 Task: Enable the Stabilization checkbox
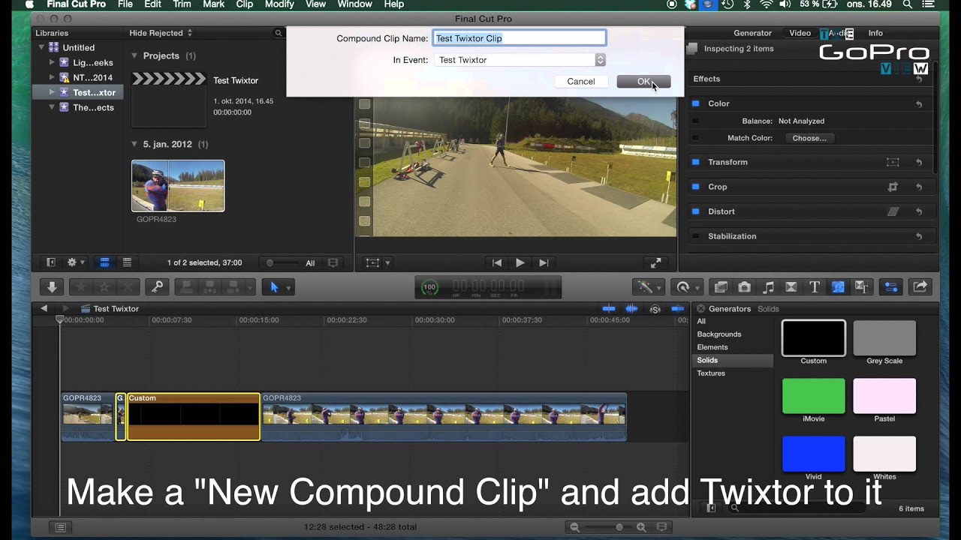point(695,236)
